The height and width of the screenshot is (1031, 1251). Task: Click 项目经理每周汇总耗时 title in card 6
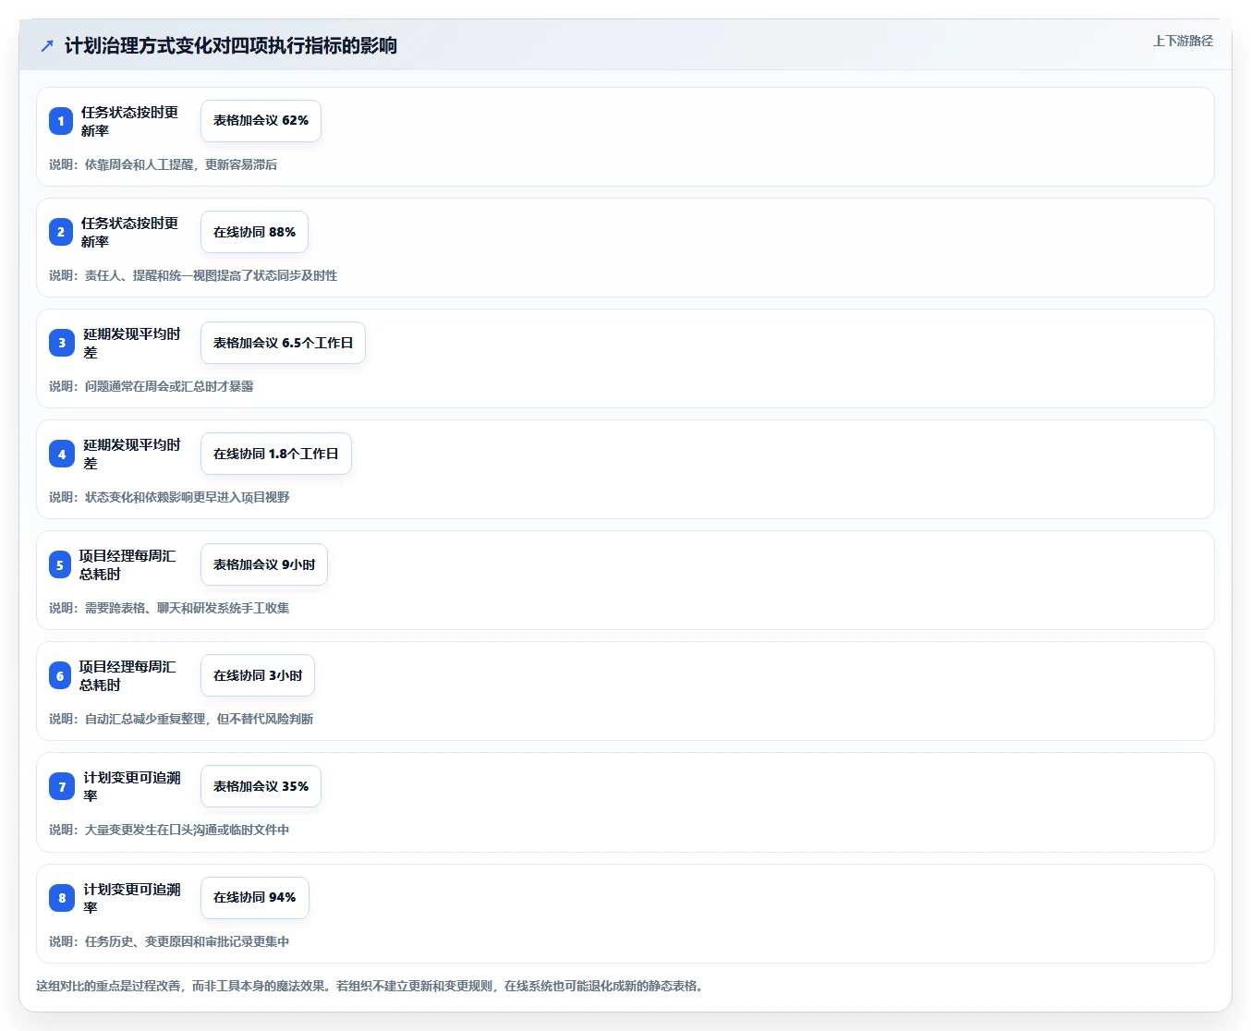[128, 675]
